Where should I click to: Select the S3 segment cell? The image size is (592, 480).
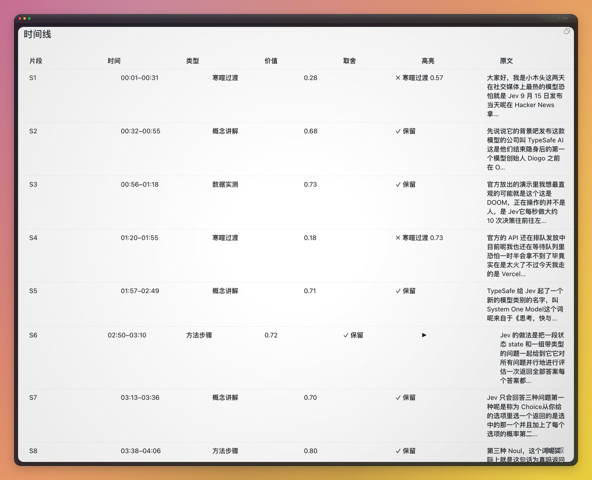pyautogui.click(x=33, y=185)
